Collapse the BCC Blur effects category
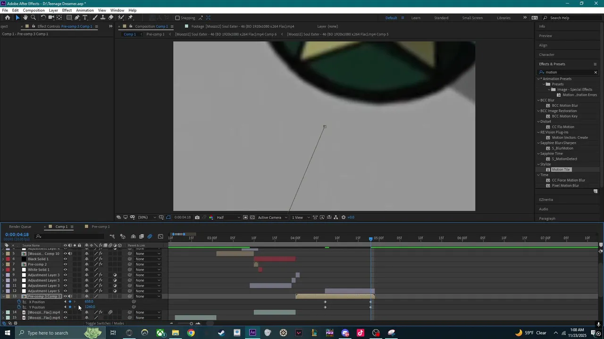 (538, 100)
